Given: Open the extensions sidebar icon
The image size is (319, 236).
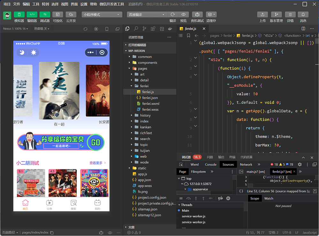Looking at the screenshot, I should coord(153,29).
